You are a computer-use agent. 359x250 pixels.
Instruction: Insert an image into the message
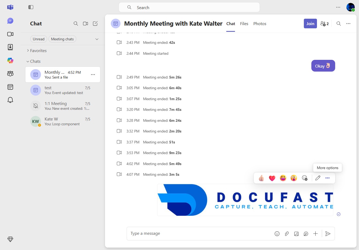click(296, 234)
